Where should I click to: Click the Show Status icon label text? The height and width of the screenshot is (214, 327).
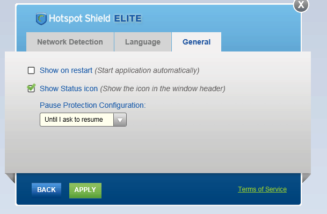[69, 88]
